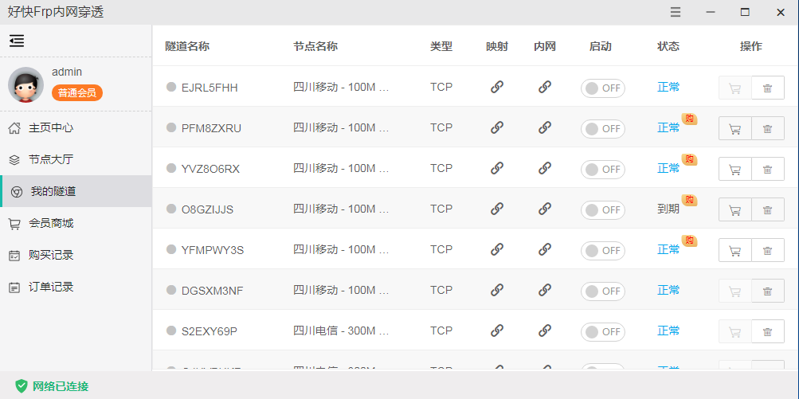Delete the YVZ8O6RX tunnel with the trash icon
799x399 pixels.
pos(767,169)
